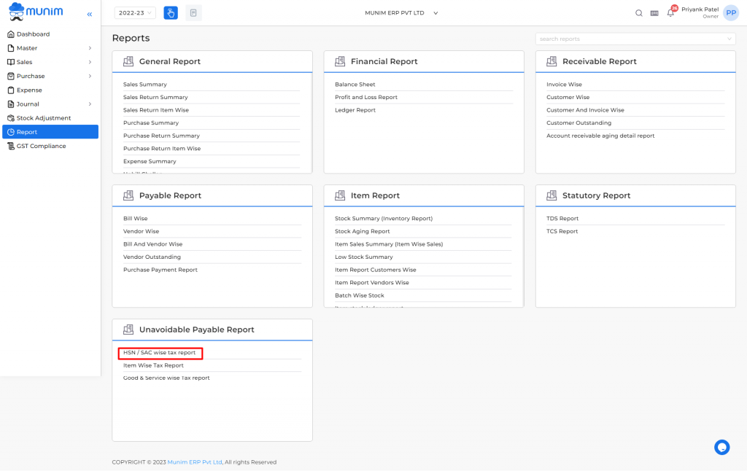Open Batch Wise Stock report
The width and height of the screenshot is (747, 471).
click(x=359, y=296)
